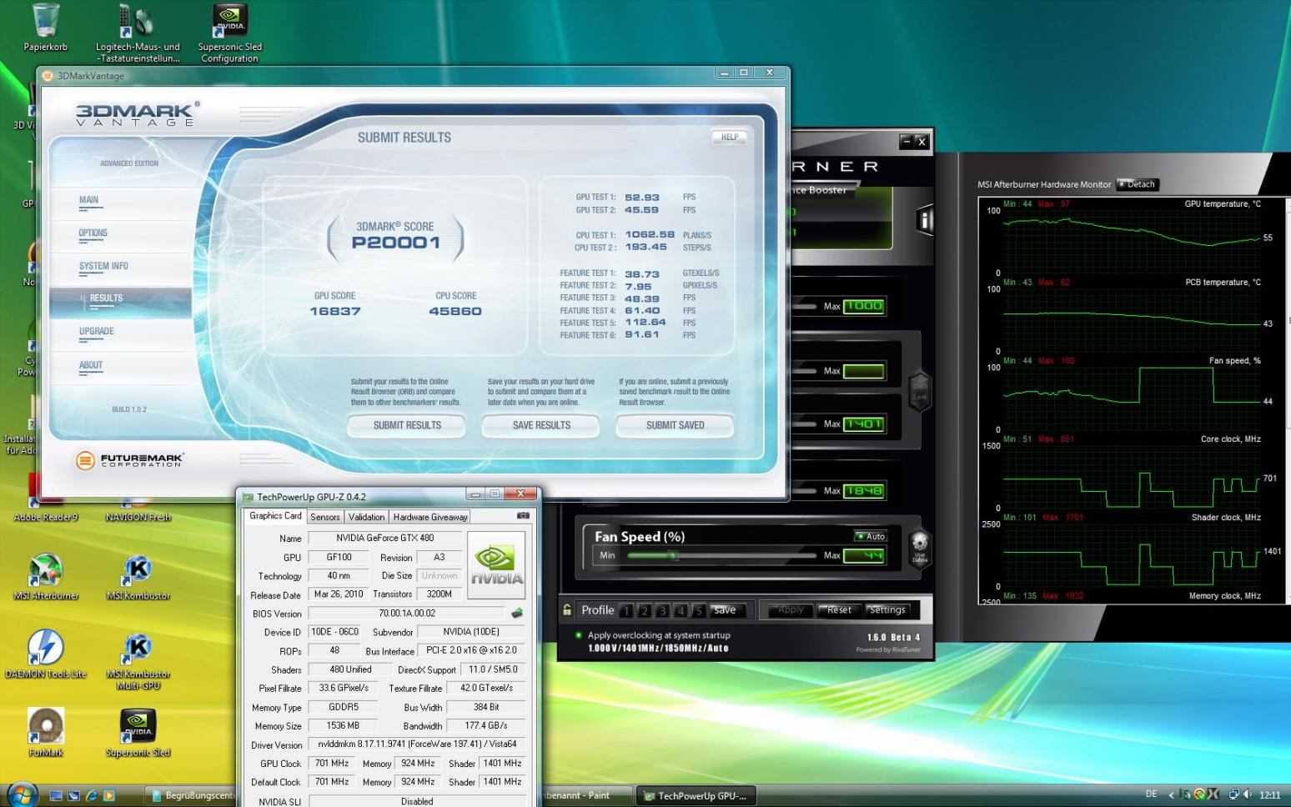Launch the MSI Afterburner desktop shortcut
Viewport: 1291px width, 807px height.
[45, 576]
